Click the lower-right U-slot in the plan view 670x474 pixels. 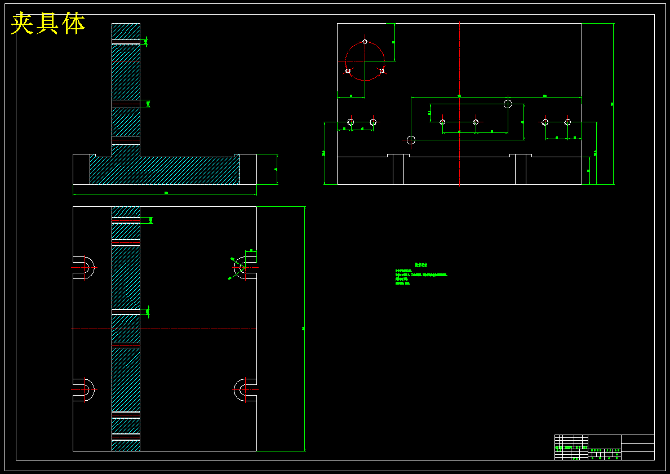pos(245,390)
